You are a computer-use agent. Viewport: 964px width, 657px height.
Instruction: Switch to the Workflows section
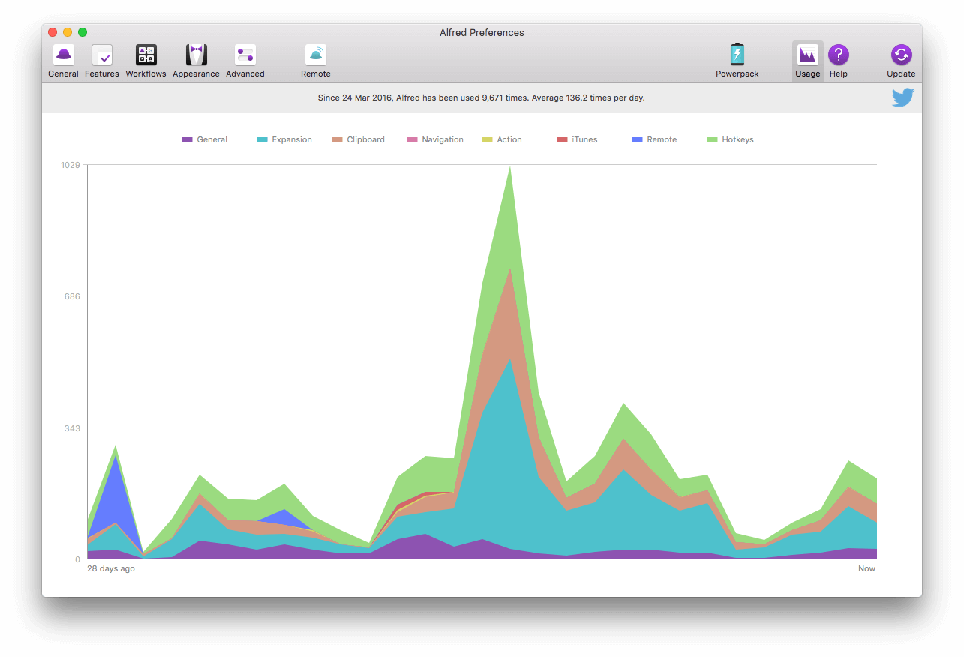[x=146, y=61]
